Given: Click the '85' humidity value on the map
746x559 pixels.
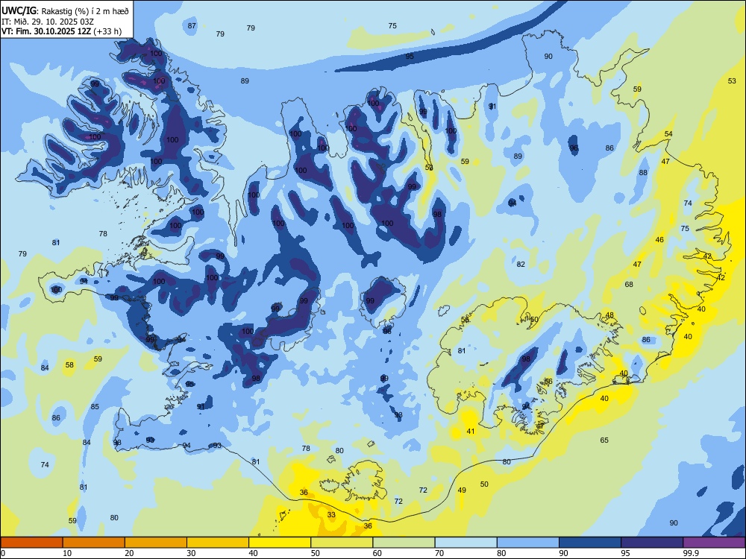Looking at the screenshot, I should coord(95,406).
